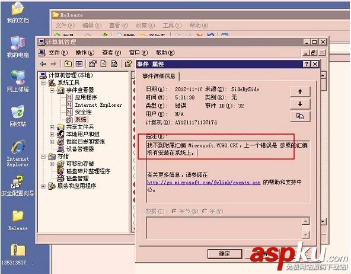The image size is (351, 274).
Task: Select 计算机管理(本地) root node
Action: 71,75
